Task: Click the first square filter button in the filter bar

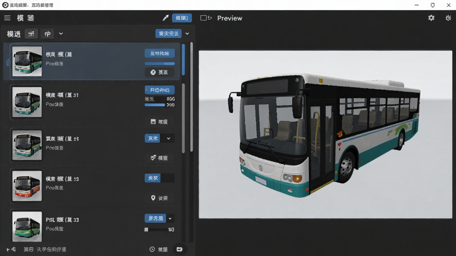Action: click(x=31, y=34)
